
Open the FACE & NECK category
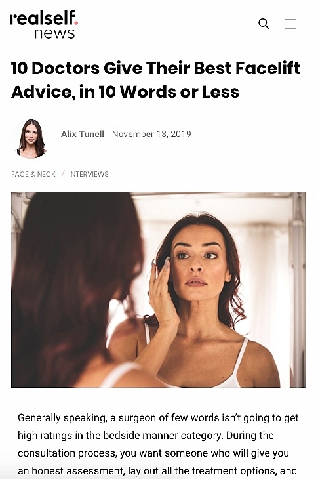pos(33,174)
